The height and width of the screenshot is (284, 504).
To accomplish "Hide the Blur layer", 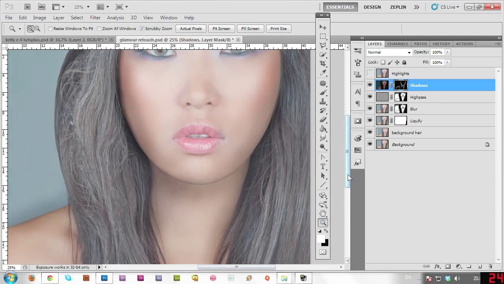I will coord(370,109).
